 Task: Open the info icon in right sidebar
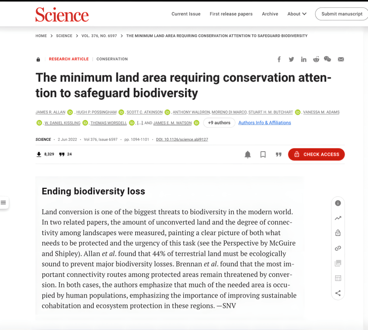[x=338, y=203]
